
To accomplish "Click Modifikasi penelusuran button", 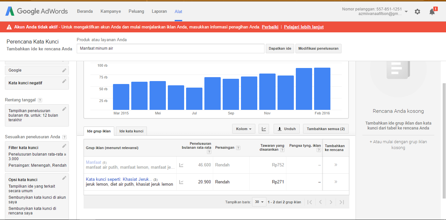I will point(318,48).
